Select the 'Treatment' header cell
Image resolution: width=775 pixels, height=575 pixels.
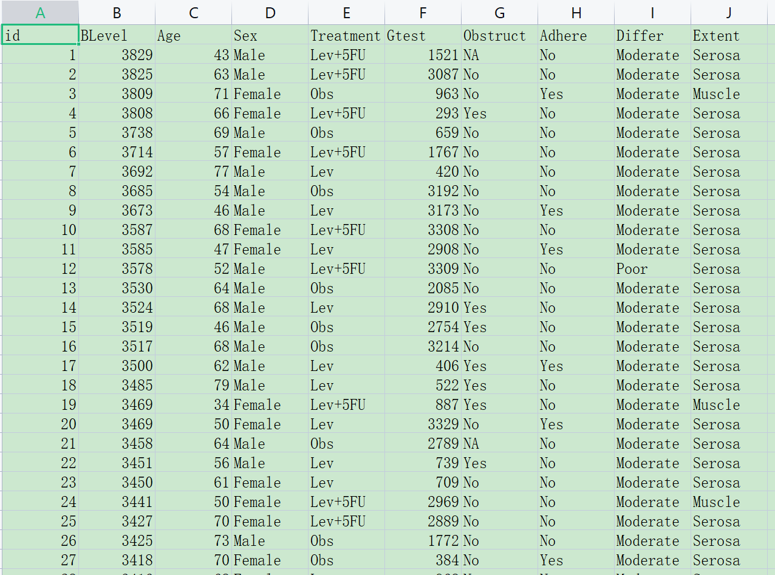(346, 36)
